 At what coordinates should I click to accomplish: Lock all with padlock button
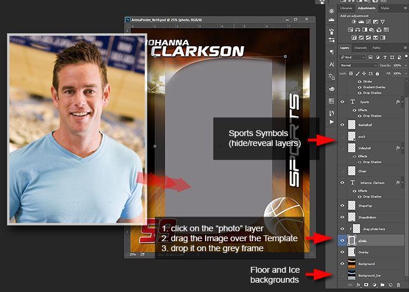(377, 74)
